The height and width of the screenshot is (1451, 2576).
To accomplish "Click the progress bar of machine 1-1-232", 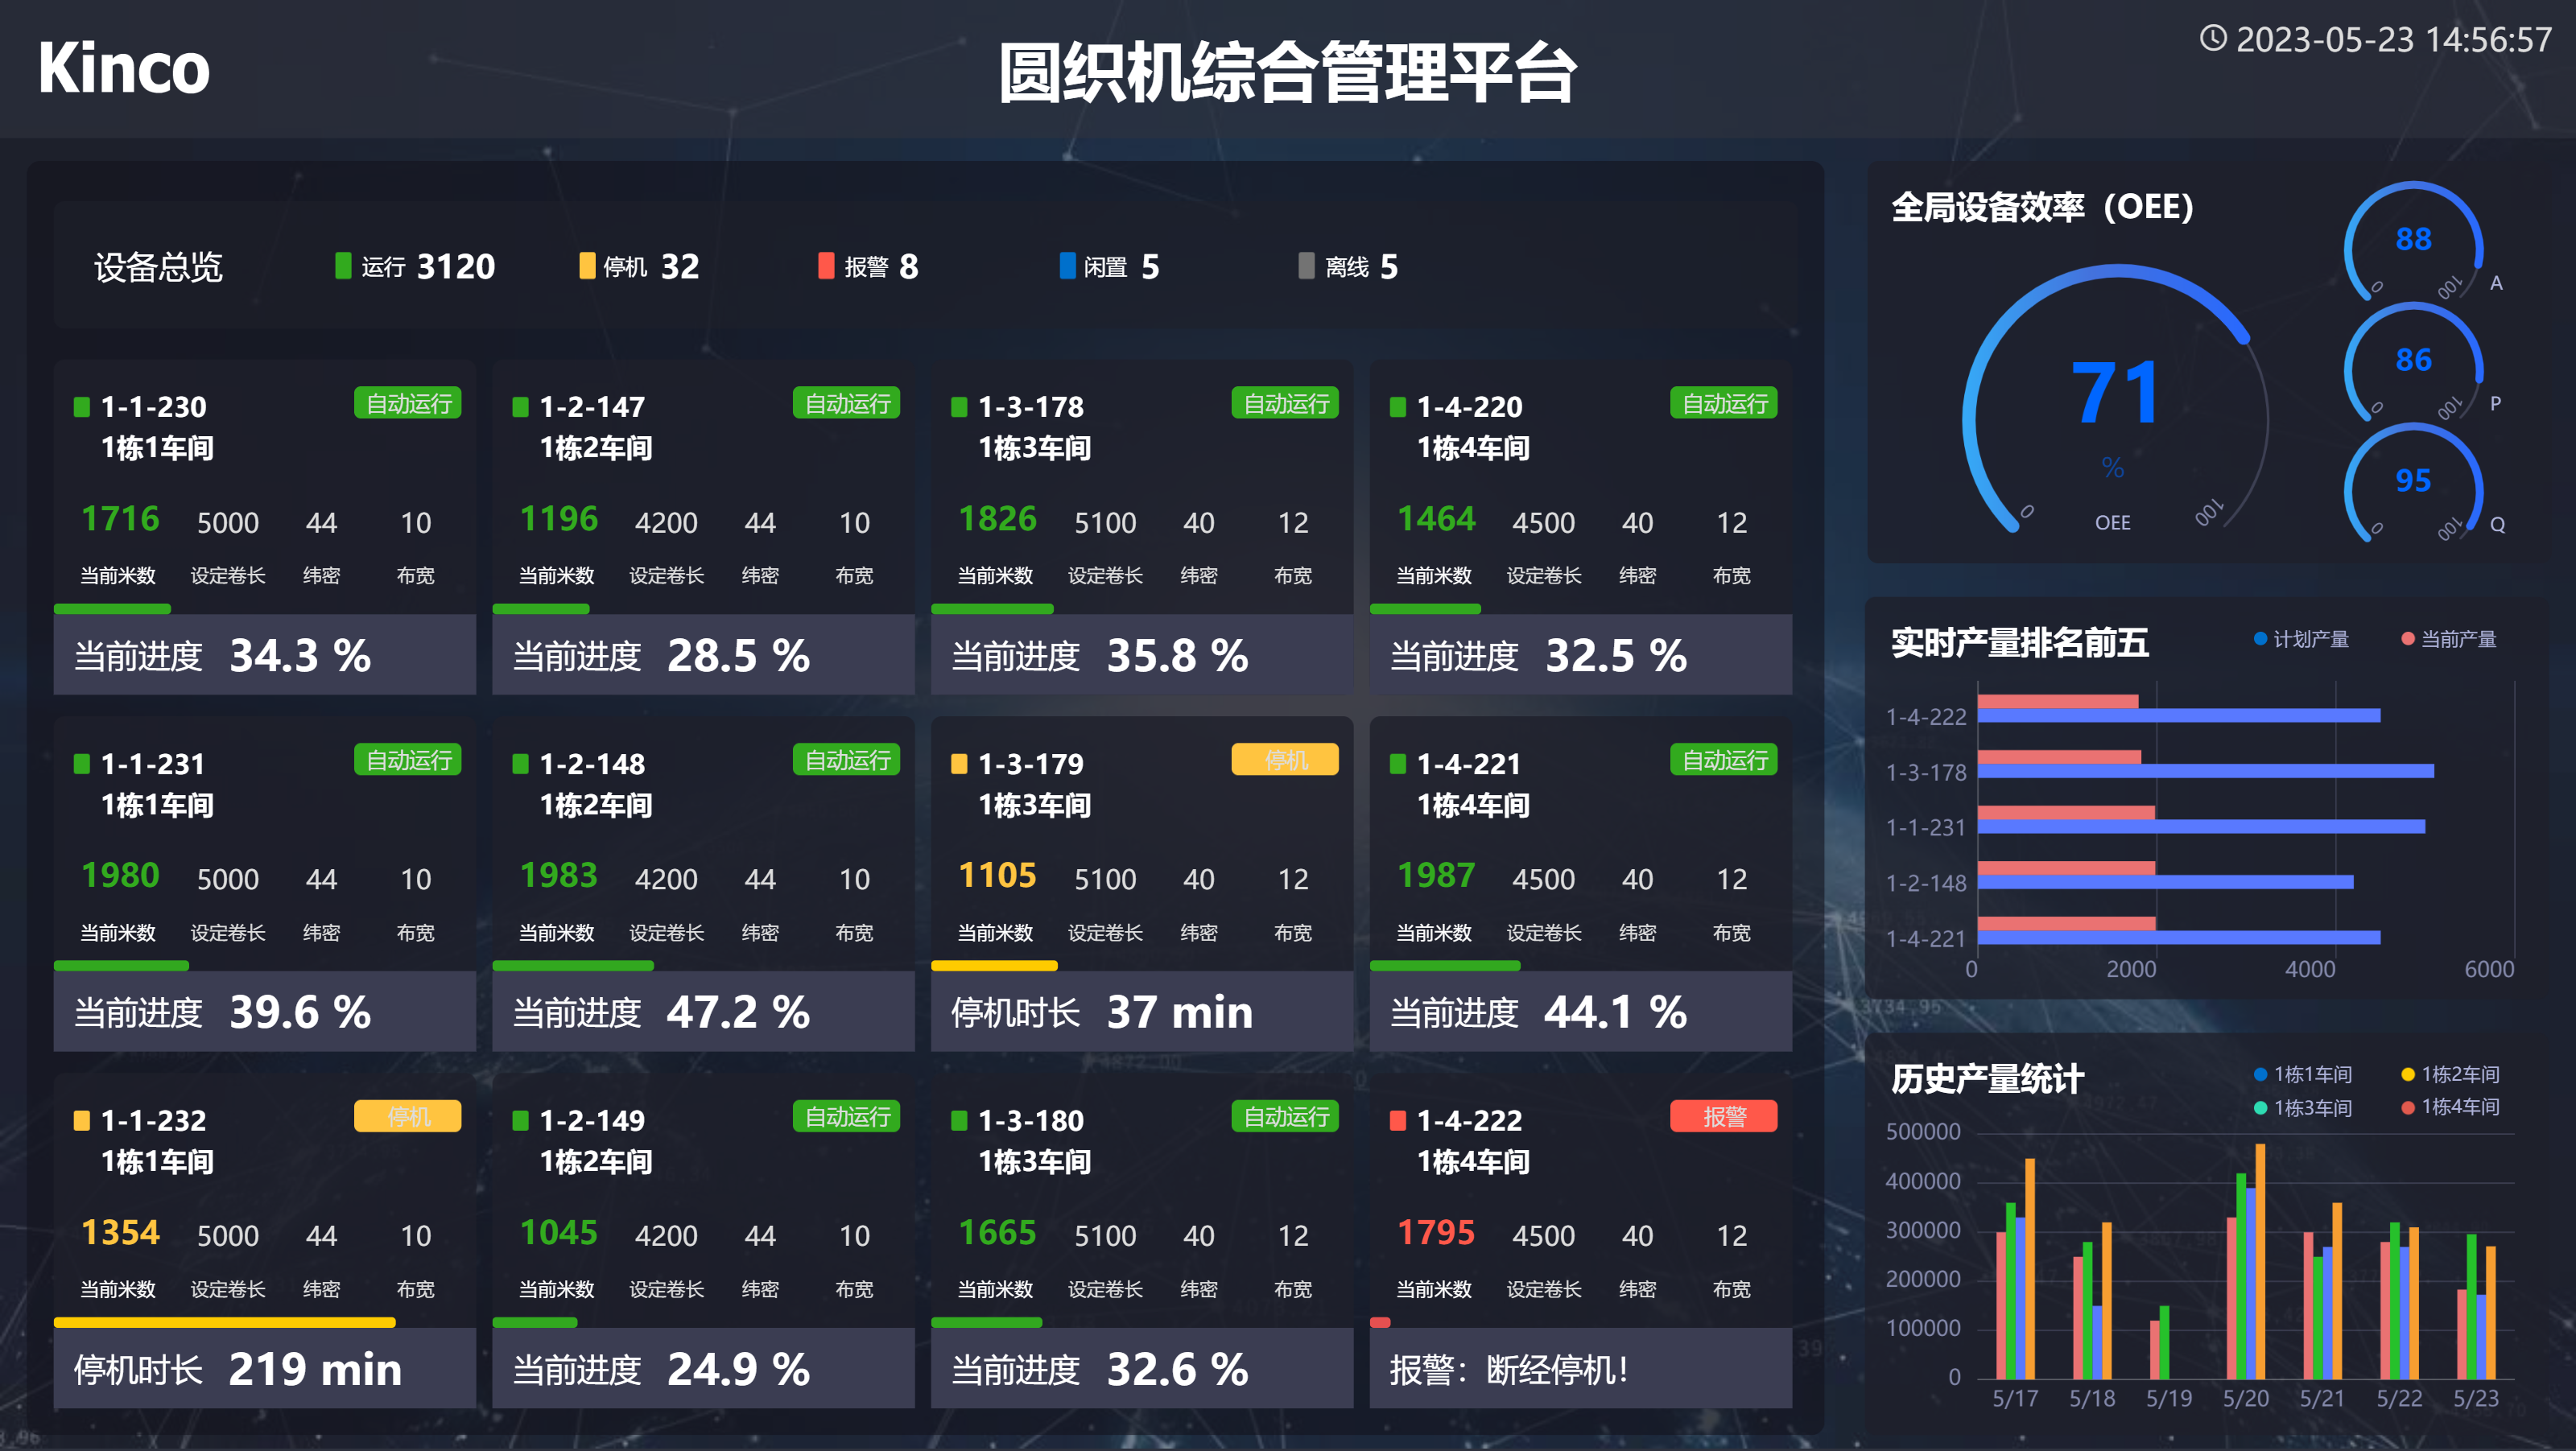I will 224,1322.
